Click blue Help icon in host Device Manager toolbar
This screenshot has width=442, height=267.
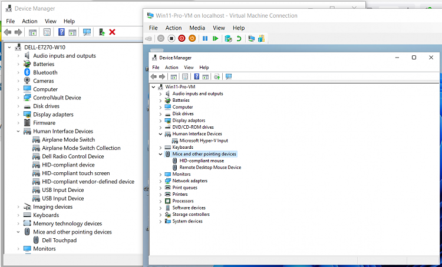(61, 32)
